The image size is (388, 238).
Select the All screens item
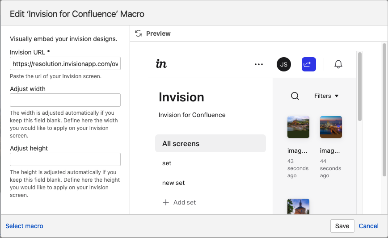pyautogui.click(x=210, y=144)
